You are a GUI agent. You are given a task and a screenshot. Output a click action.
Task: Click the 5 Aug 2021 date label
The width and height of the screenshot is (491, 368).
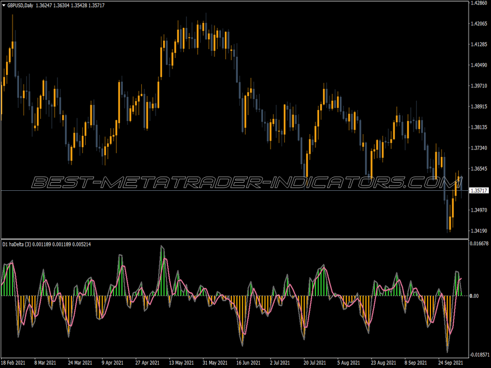(349, 363)
